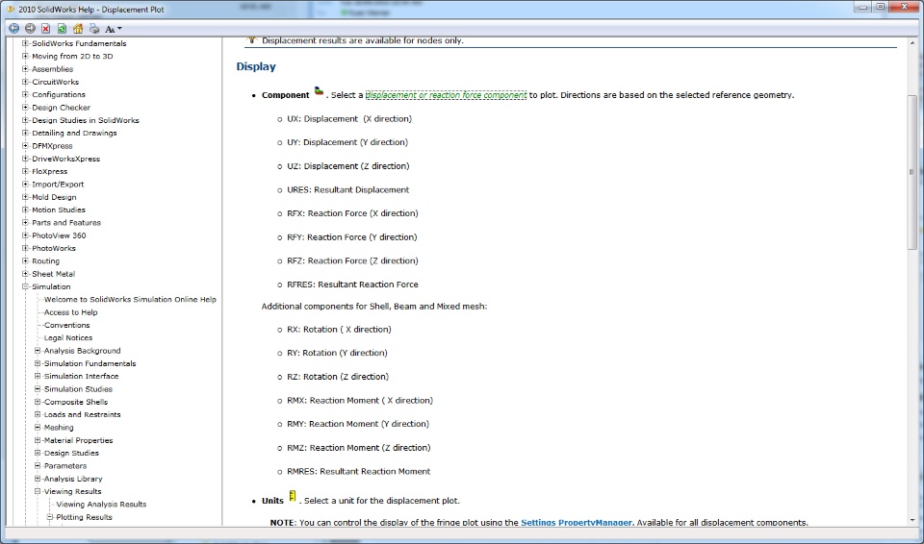Expand the Meshing node
924x544 pixels.
(x=38, y=428)
